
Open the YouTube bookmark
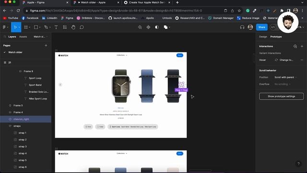click(11, 18)
